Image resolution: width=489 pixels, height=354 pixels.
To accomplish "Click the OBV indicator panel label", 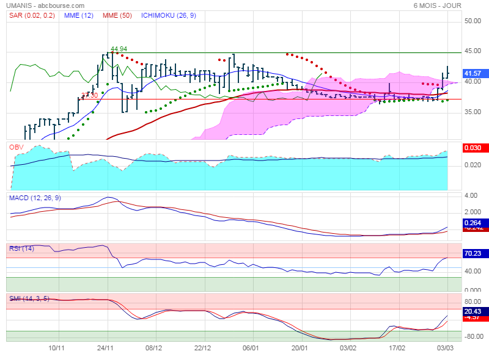I will (x=16, y=148).
